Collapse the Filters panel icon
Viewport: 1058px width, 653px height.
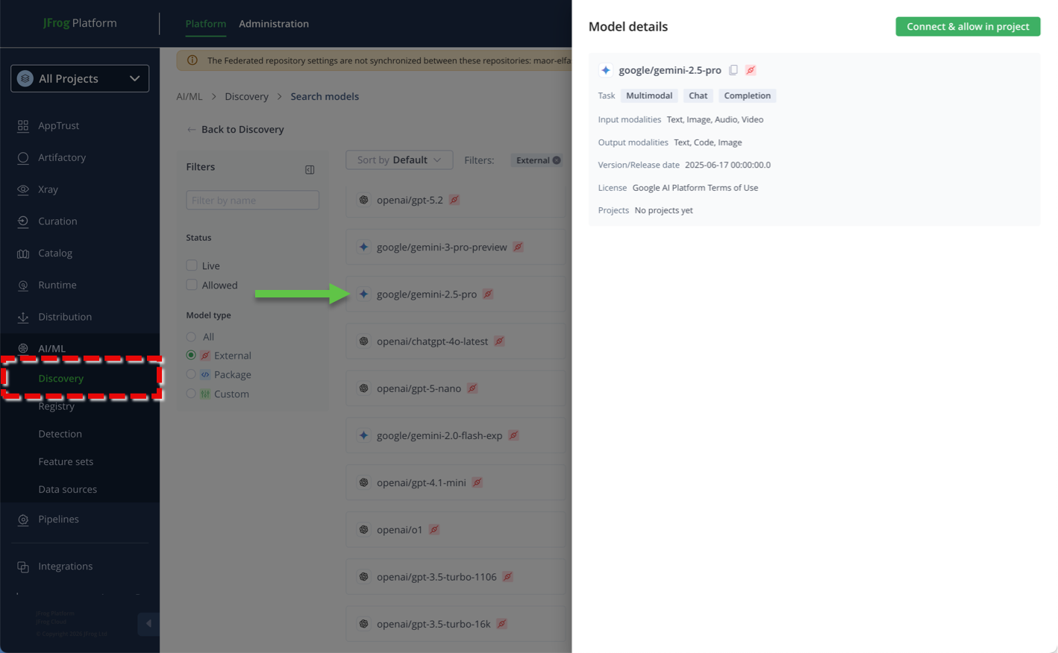tap(310, 170)
